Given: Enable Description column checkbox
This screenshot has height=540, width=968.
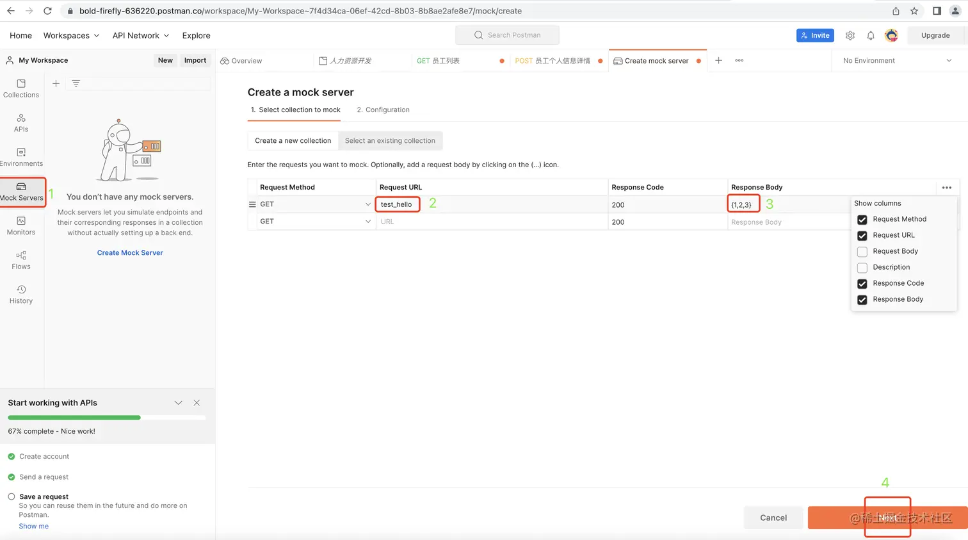Looking at the screenshot, I should [x=862, y=268].
